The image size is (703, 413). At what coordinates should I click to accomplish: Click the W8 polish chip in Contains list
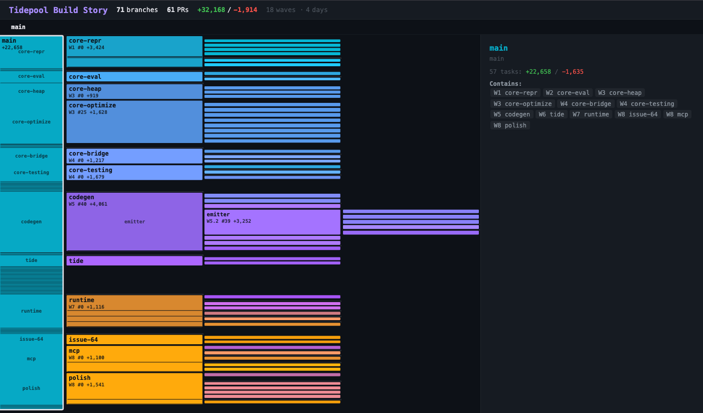tap(509, 125)
